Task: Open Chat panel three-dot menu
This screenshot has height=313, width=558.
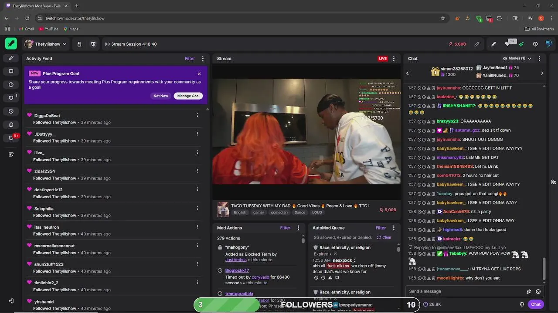Action: point(539,58)
